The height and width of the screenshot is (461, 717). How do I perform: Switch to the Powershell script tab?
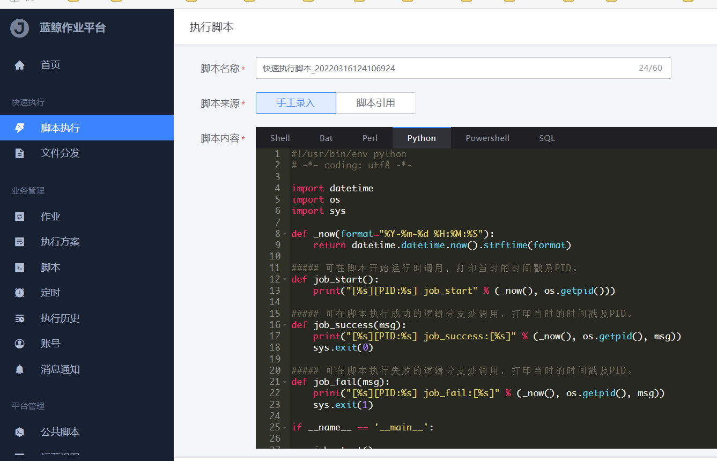pyautogui.click(x=487, y=138)
